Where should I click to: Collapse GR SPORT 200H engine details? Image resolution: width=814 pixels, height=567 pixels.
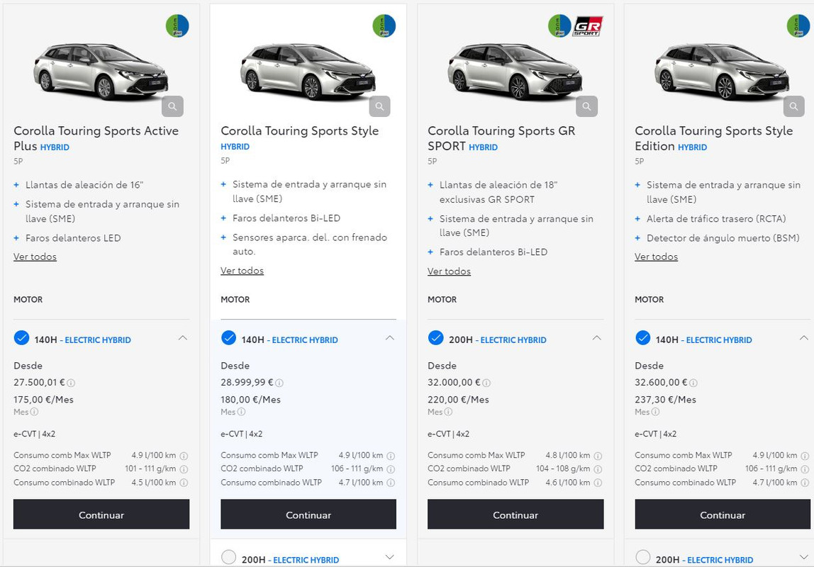pyautogui.click(x=597, y=337)
